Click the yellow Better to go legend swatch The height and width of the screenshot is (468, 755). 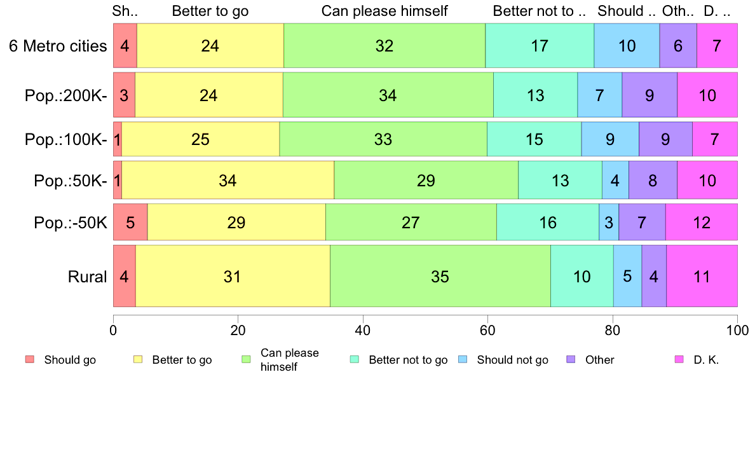click(x=138, y=359)
